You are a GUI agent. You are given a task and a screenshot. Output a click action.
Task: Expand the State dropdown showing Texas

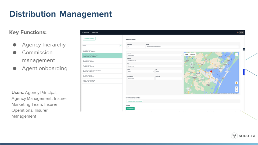[141, 71]
